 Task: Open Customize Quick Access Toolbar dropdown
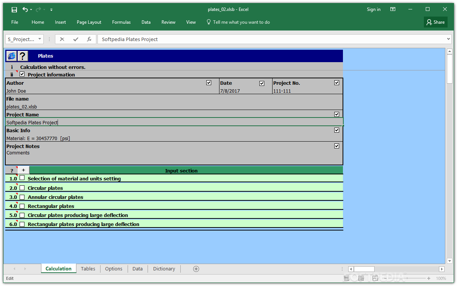(x=51, y=10)
